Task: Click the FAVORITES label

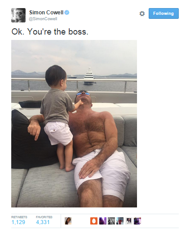Action: click(44, 217)
